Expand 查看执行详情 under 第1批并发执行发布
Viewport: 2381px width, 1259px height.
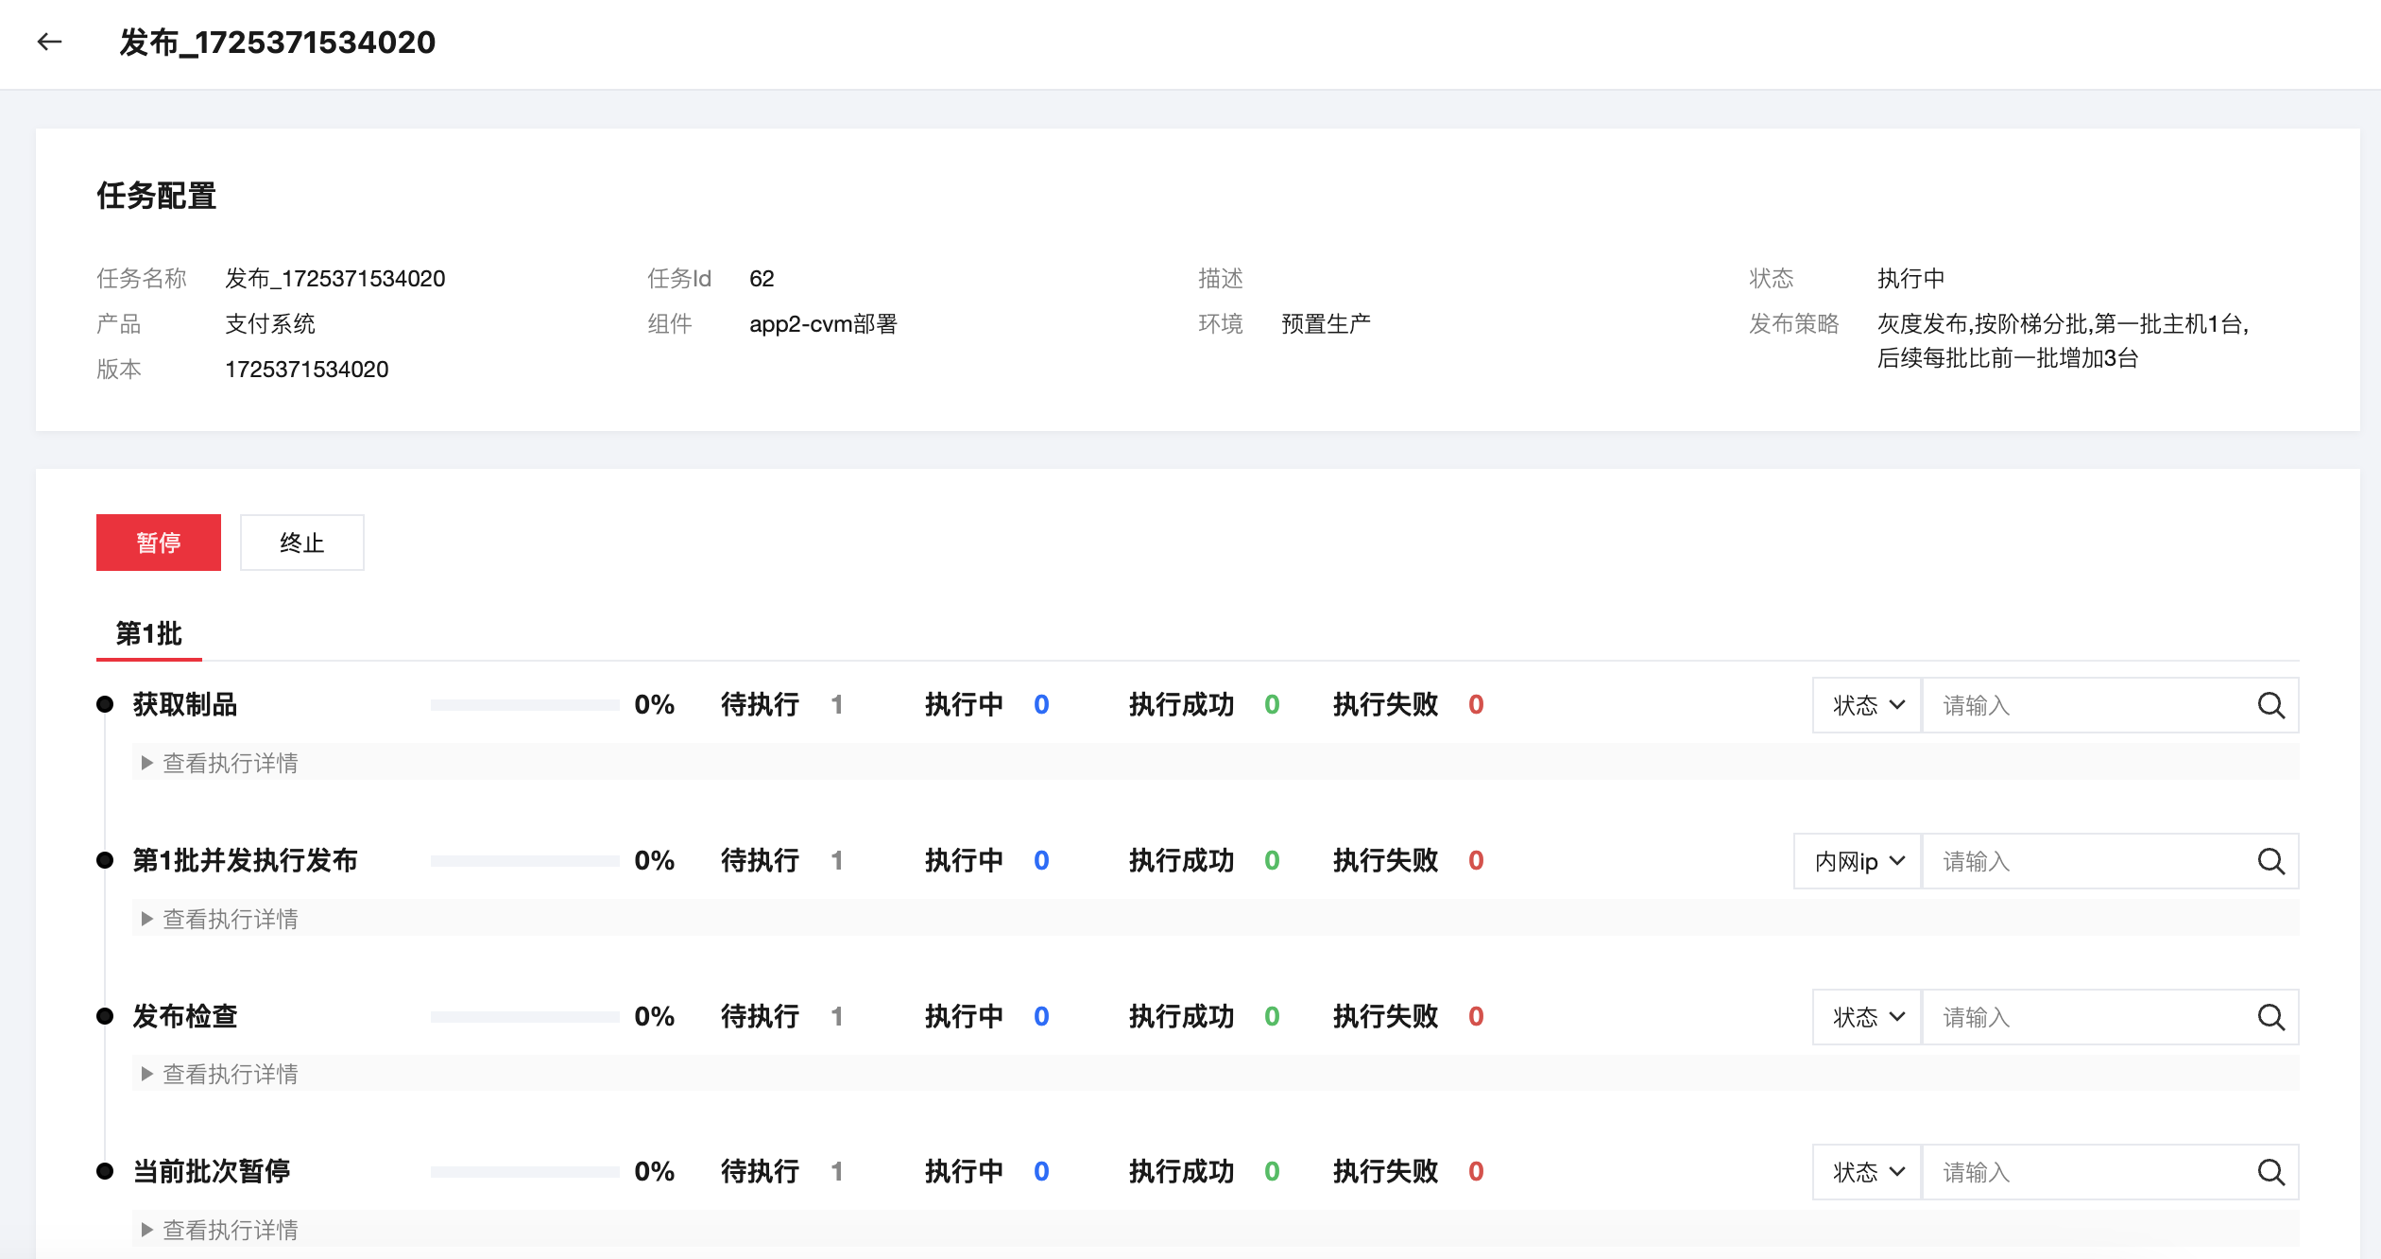click(x=219, y=919)
